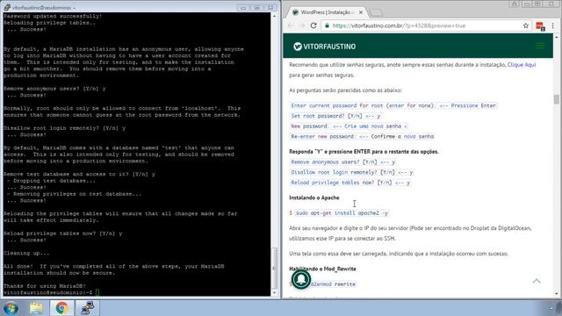
Task: Click the browser page vertical scrollbar thumb
Action: pos(556,99)
